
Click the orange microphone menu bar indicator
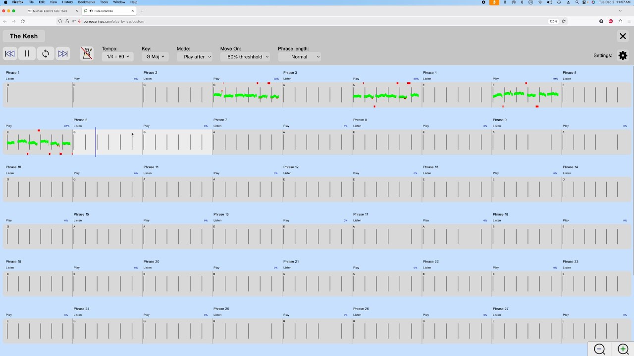click(x=494, y=2)
